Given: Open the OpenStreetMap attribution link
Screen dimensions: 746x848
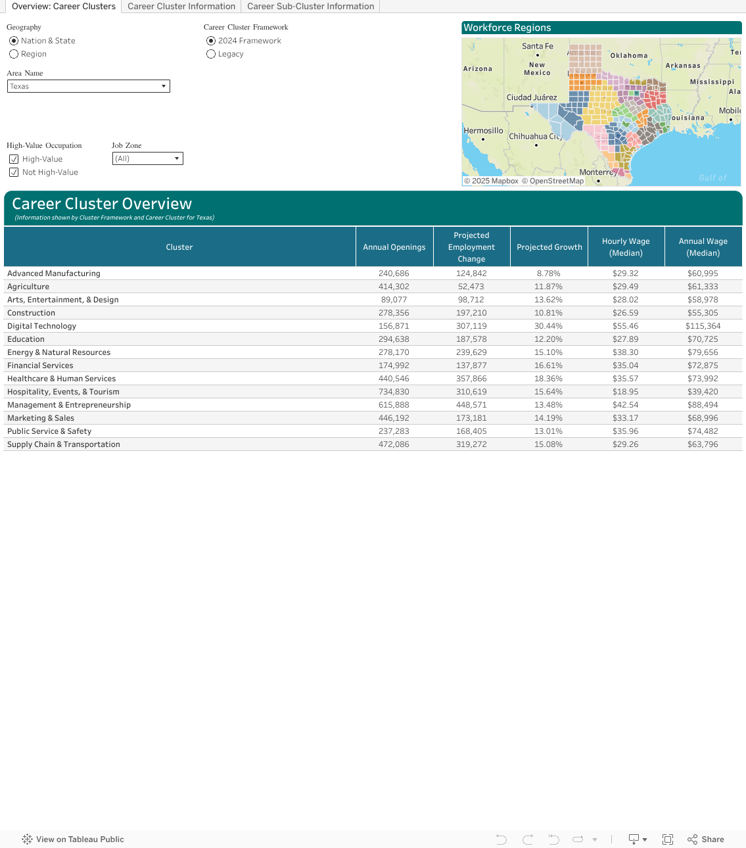Looking at the screenshot, I should tap(556, 181).
